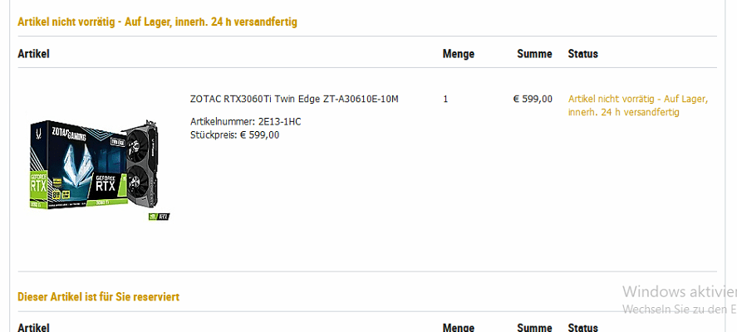Open the ZOTAC RTX3060Ti Twin Edge product title
Viewport: 737px width, 332px height.
[294, 99]
